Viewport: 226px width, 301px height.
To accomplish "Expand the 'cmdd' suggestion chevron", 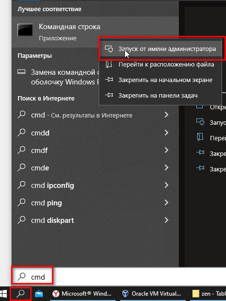I will click(x=166, y=133).
